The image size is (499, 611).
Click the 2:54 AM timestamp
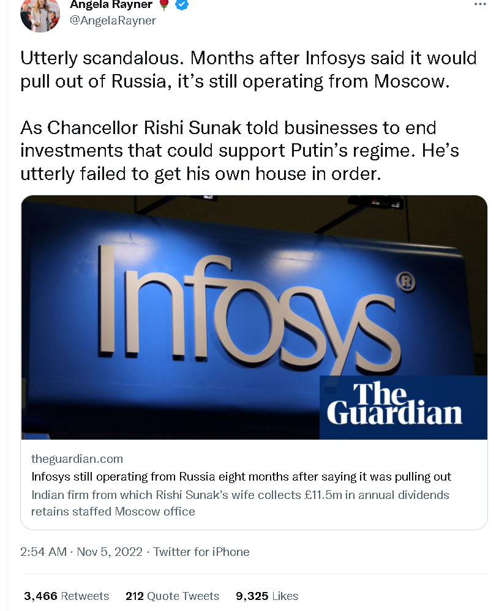click(x=43, y=552)
